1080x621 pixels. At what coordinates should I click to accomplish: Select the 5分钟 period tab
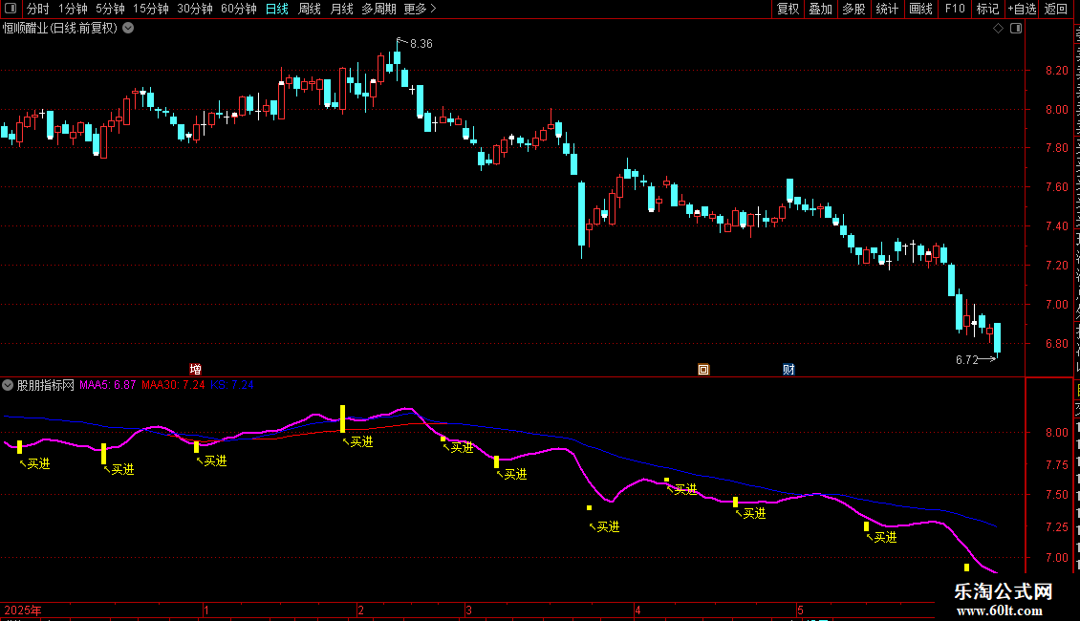click(110, 9)
